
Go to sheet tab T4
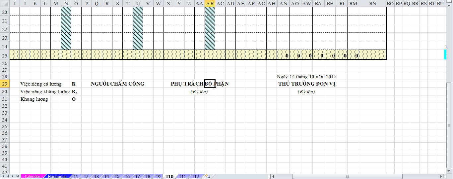coord(107,177)
